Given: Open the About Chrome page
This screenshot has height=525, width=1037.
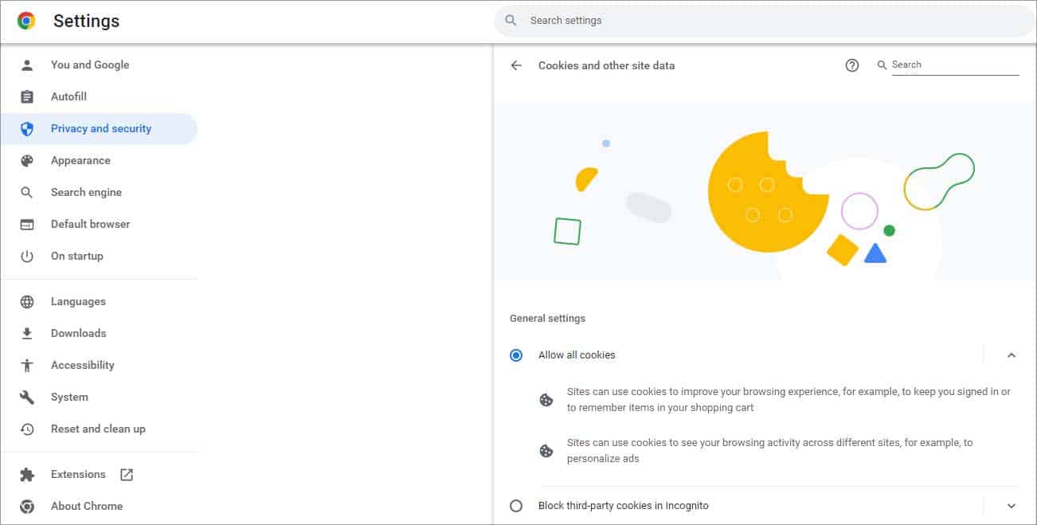Looking at the screenshot, I should point(86,507).
